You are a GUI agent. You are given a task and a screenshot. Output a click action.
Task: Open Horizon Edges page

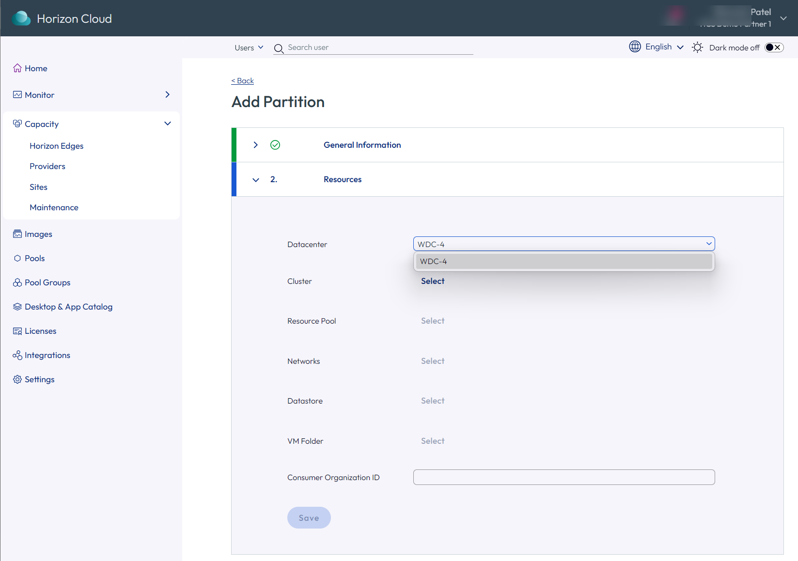coord(57,146)
